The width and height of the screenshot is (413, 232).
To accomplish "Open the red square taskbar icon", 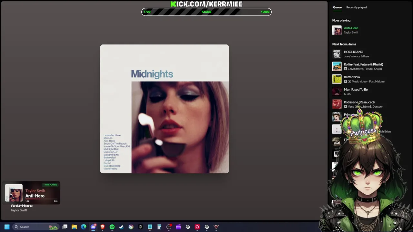I will point(197,227).
